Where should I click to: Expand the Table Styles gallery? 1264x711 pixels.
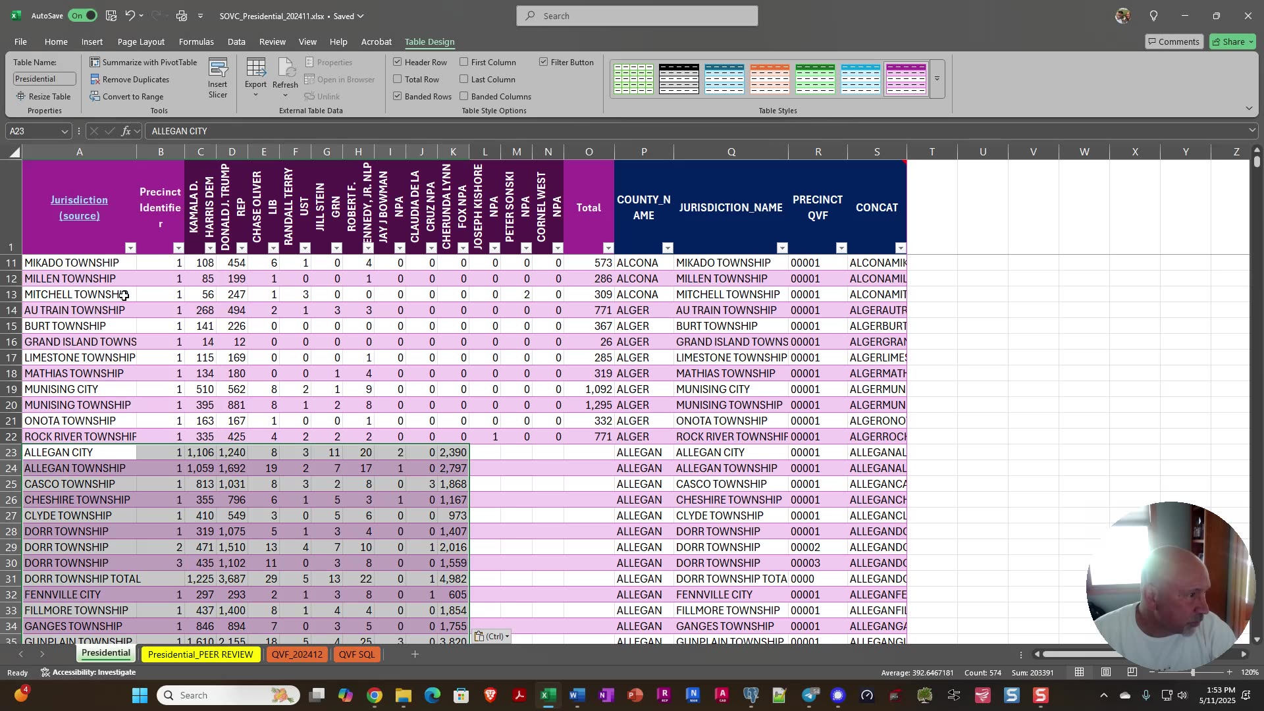click(937, 78)
